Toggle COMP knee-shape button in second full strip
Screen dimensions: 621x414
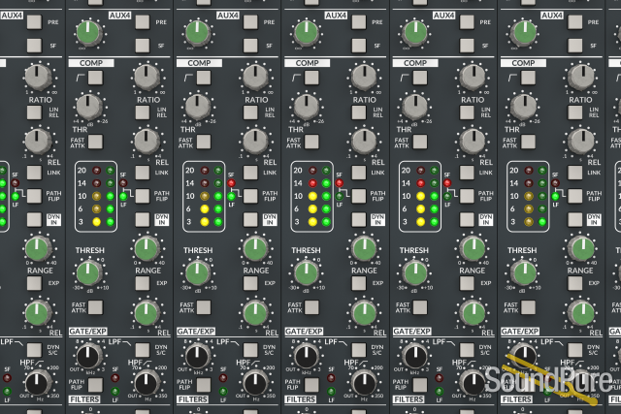coord(204,78)
